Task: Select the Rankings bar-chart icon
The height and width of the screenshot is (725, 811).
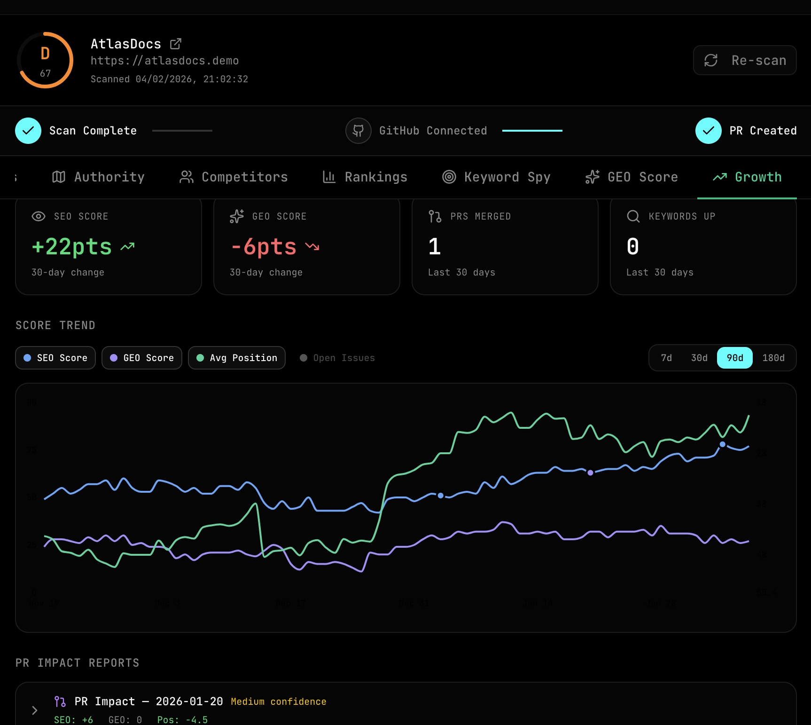Action: coord(329,177)
